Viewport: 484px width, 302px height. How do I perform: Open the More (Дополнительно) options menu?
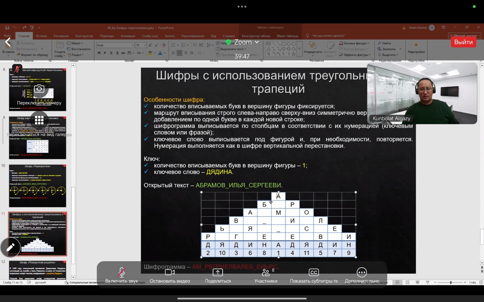pyautogui.click(x=362, y=272)
